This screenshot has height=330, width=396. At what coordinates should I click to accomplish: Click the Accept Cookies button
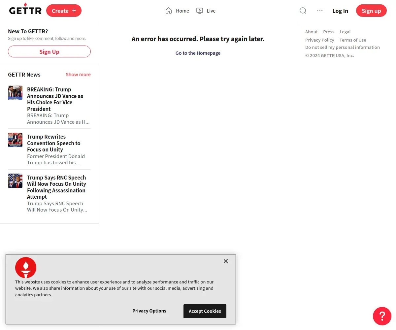coord(205,311)
